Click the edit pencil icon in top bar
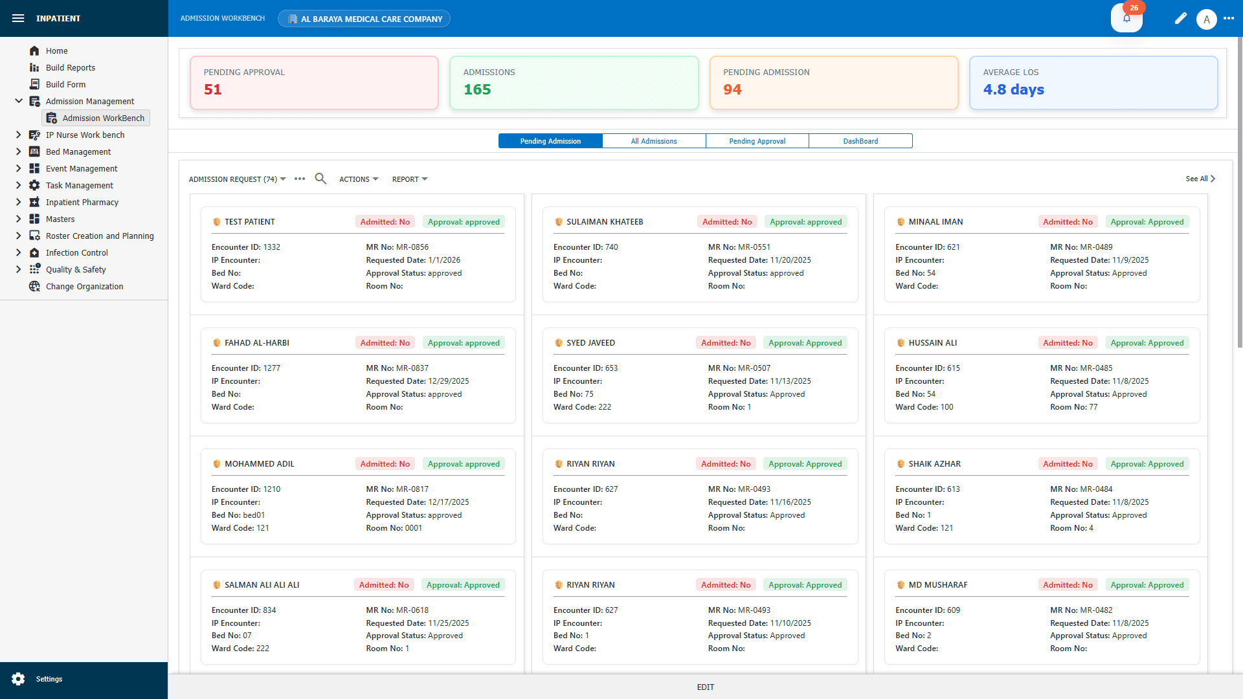 tap(1180, 19)
